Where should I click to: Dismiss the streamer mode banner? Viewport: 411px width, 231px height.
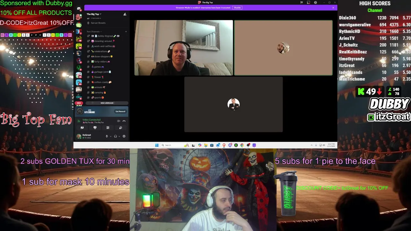[x=333, y=8]
